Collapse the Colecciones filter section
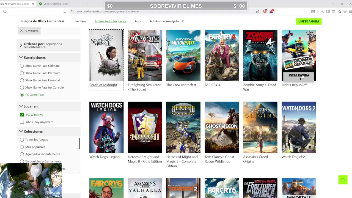Viewport: 352px width, 198px height. tap(48, 131)
